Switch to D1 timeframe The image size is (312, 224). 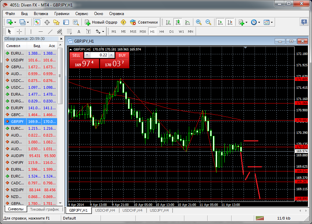tap(171, 31)
